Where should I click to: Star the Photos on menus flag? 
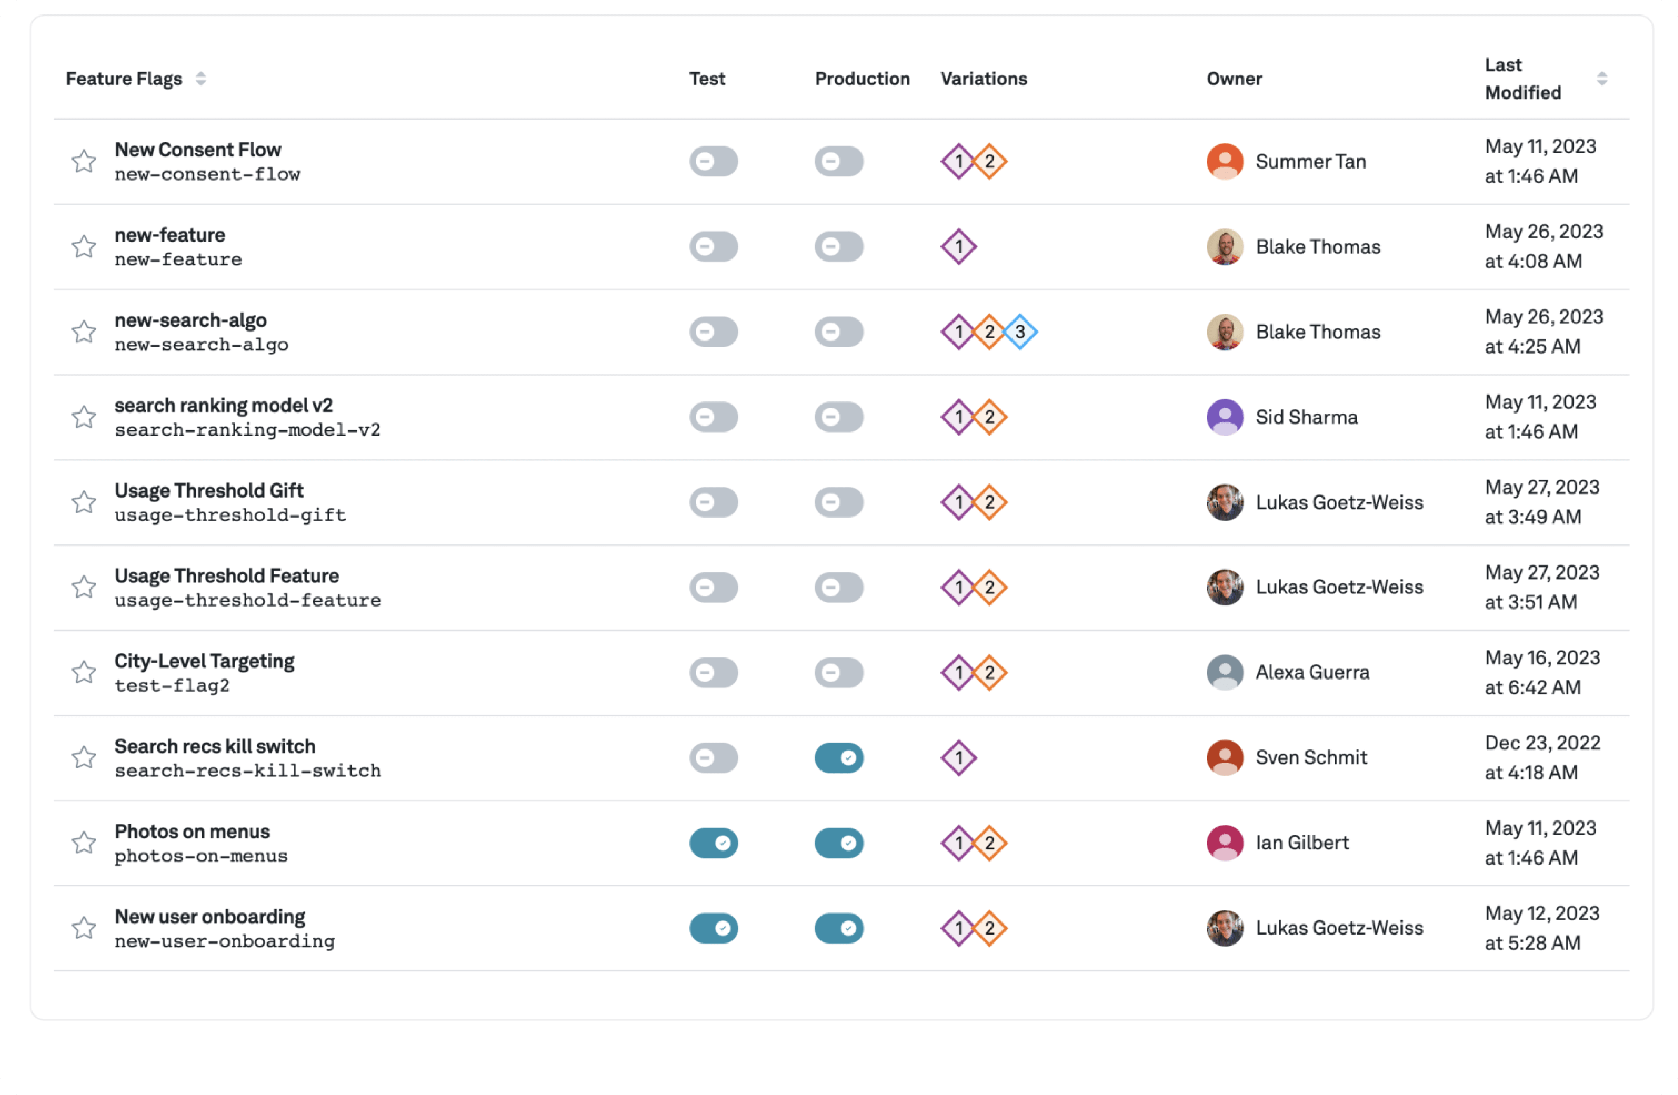84,843
